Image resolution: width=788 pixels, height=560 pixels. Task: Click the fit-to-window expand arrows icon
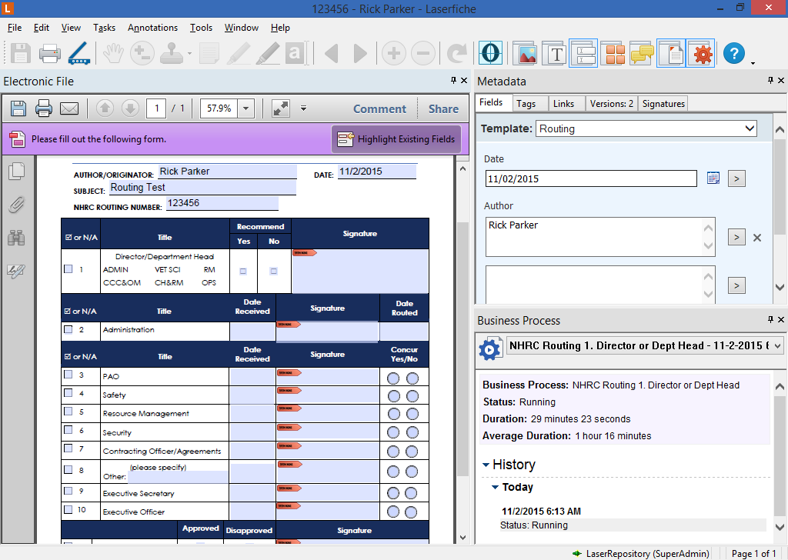(x=280, y=108)
